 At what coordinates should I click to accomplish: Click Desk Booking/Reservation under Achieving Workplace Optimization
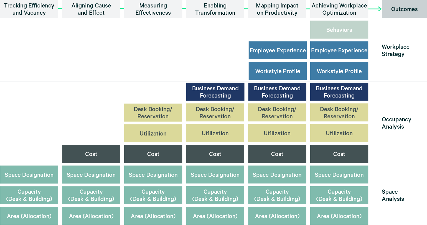339,113
